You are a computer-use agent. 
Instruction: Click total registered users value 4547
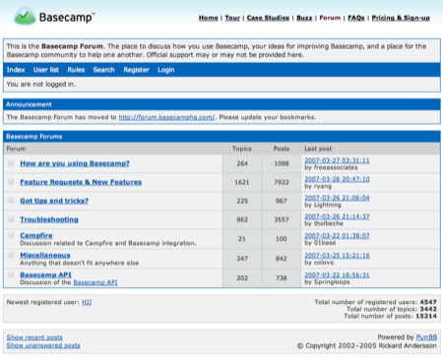tap(428, 302)
